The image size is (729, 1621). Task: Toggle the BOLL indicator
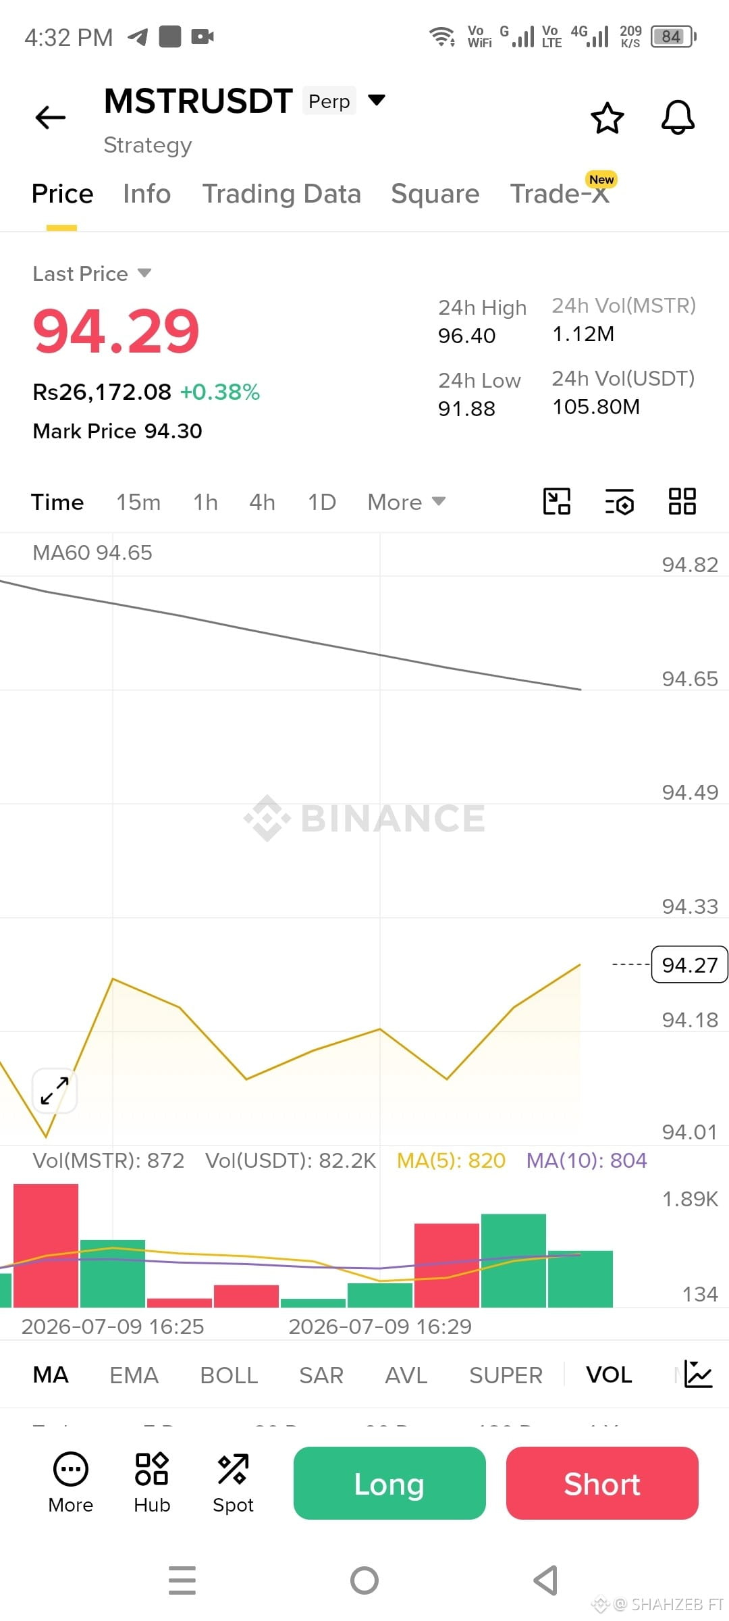pyautogui.click(x=229, y=1374)
